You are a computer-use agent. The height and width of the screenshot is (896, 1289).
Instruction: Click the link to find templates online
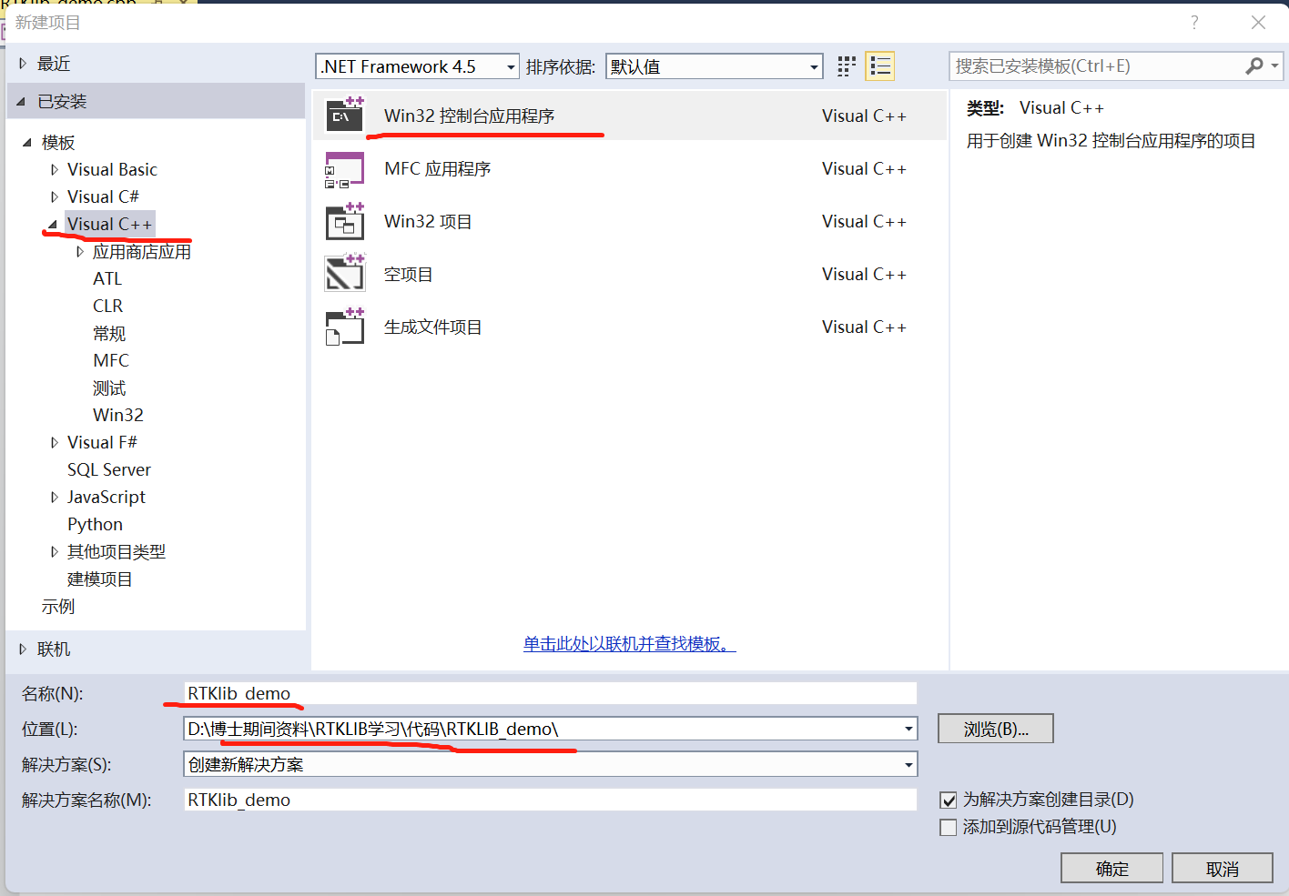[629, 643]
